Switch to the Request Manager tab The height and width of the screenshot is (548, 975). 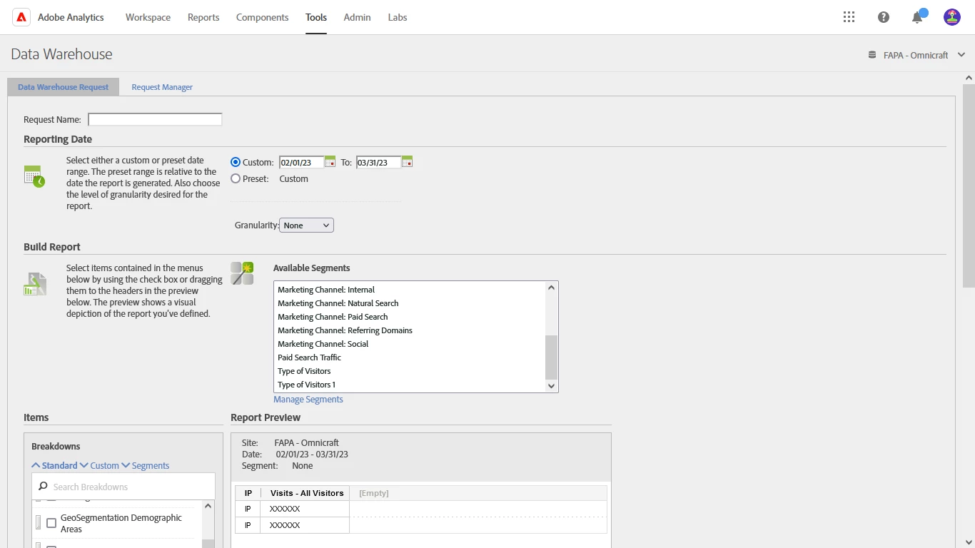[x=162, y=87]
